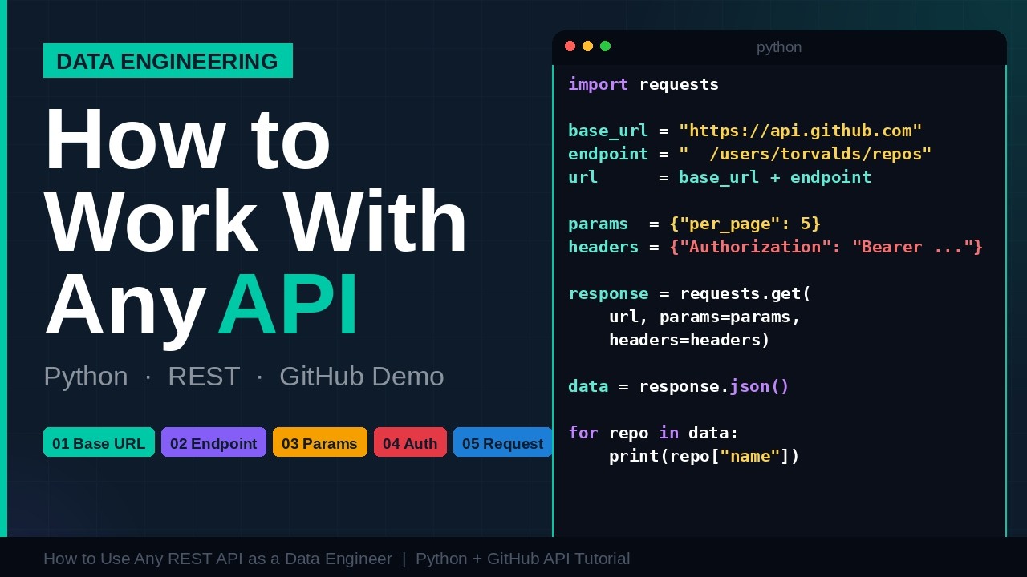Screen dimensions: 1027x577
Task: Click the 02 Endpoint pill
Action: click(x=213, y=442)
